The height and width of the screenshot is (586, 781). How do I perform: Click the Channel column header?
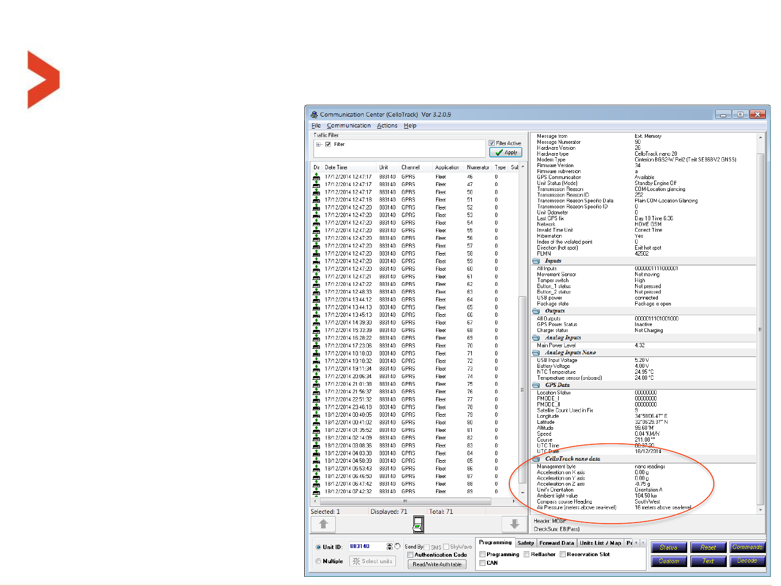click(415, 167)
